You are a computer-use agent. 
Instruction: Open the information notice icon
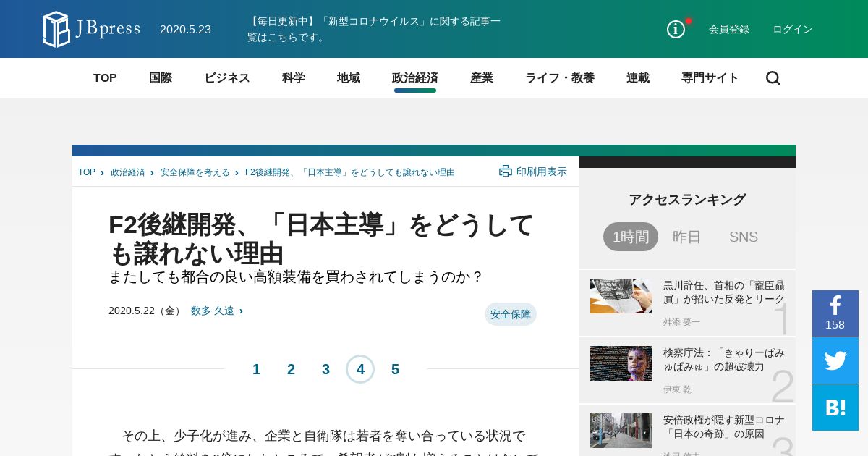[x=676, y=29]
